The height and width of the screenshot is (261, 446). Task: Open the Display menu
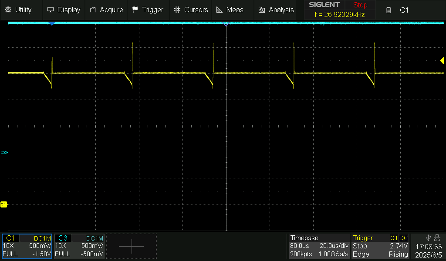tap(64, 9)
